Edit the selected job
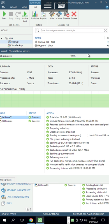Viewport: 109px width, 224px height. 52,16
